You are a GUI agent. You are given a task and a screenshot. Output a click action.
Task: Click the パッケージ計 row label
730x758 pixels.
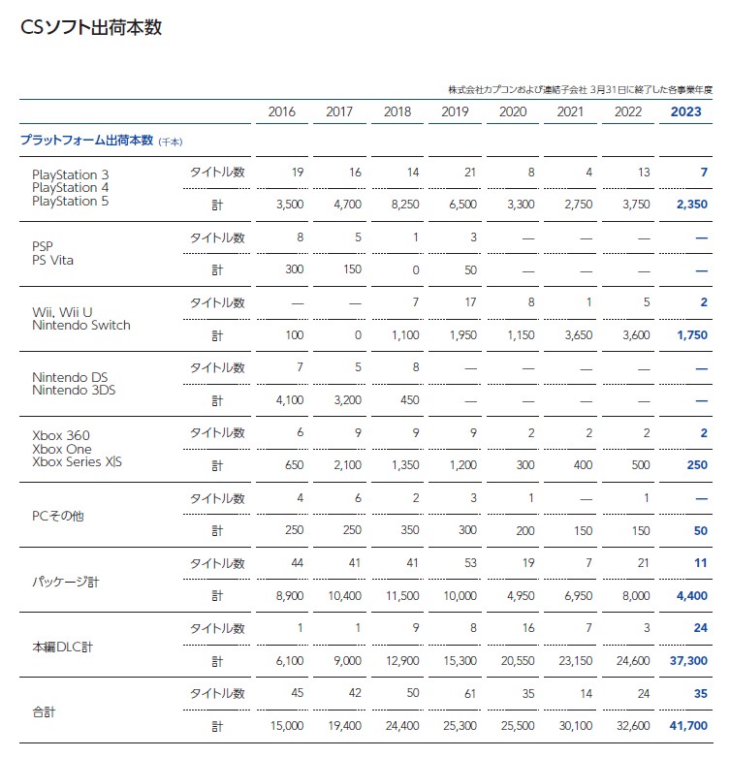coord(66,581)
